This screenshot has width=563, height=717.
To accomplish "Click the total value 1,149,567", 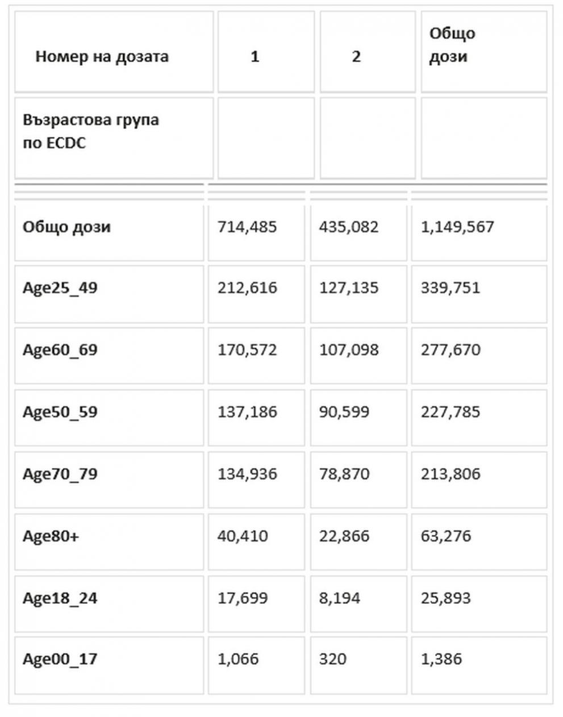I will [457, 227].
